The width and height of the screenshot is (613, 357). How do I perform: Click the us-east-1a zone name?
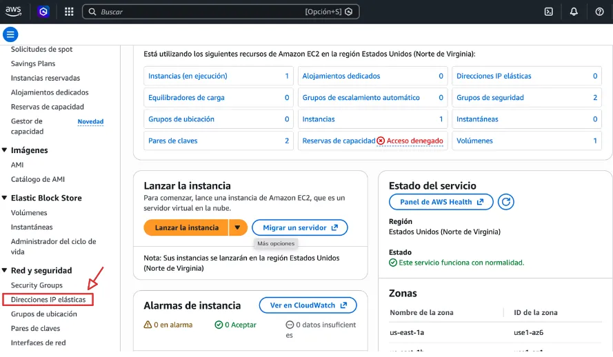click(x=407, y=333)
